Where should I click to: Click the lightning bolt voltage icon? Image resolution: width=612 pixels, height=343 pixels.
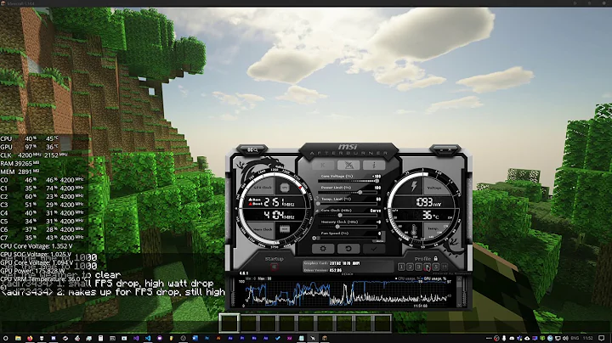[414, 187]
